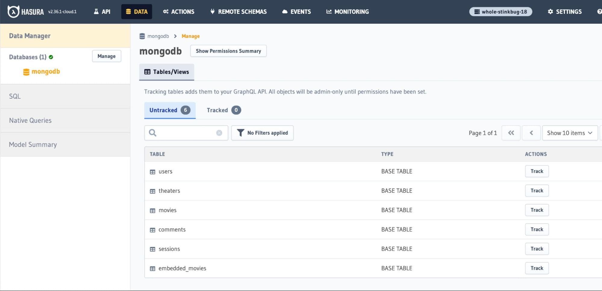602x291 pixels.
Task: Open the API tab in top navigation
Action: 102,12
